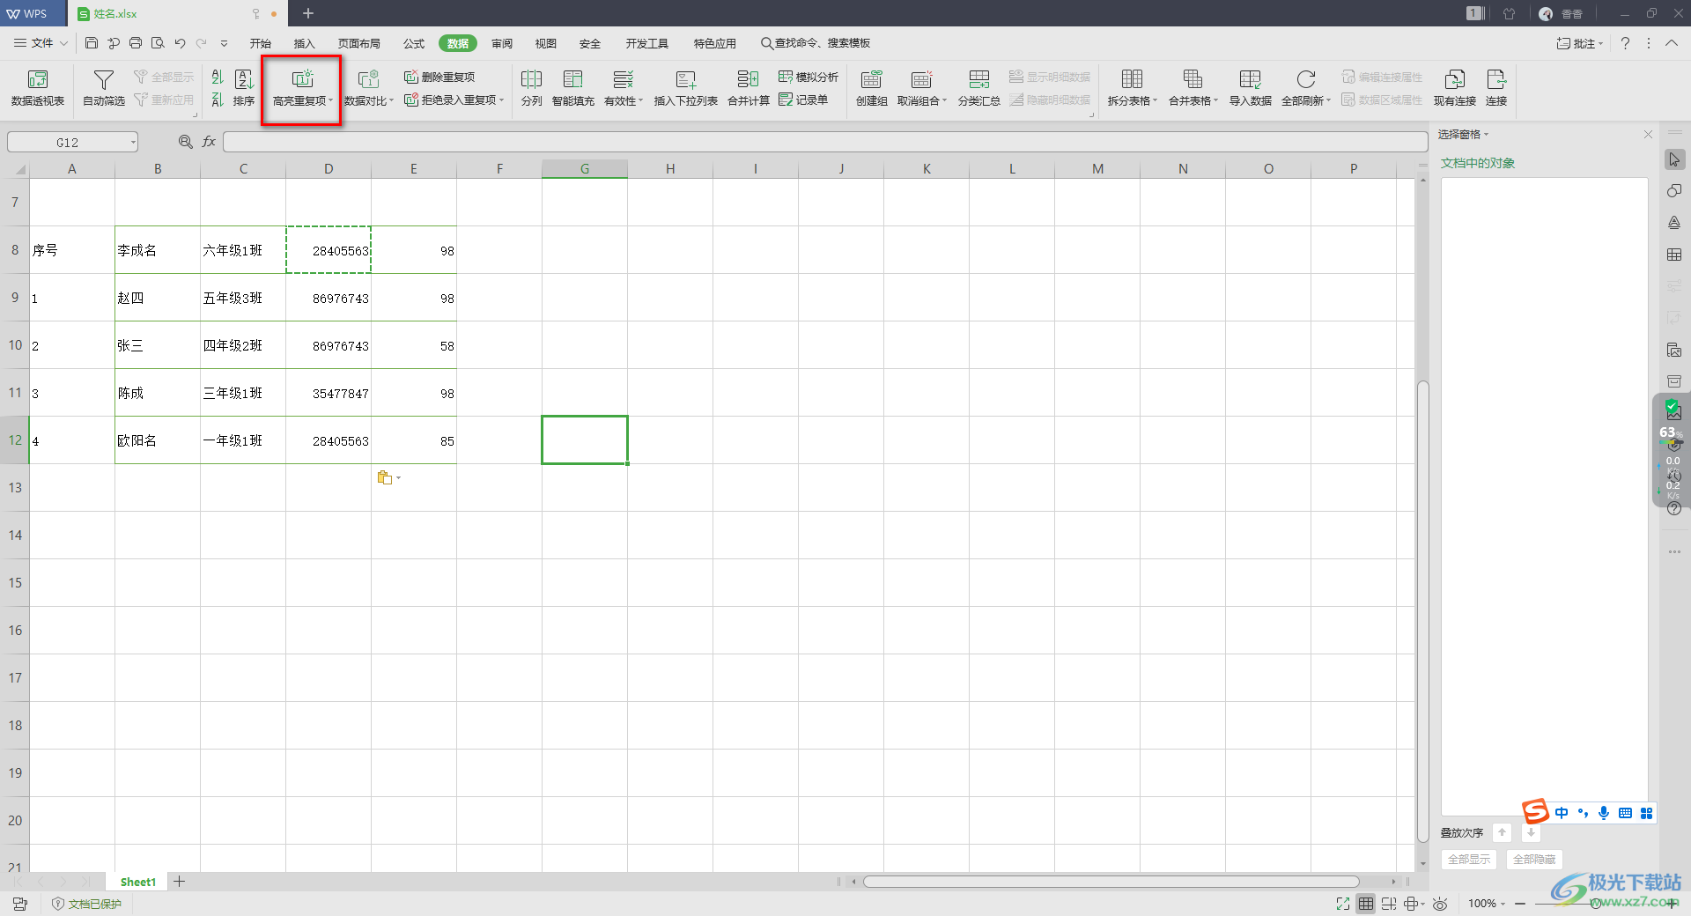Switch to the View (视图) tab
Screen dimensions: 1691x916
[546, 43]
